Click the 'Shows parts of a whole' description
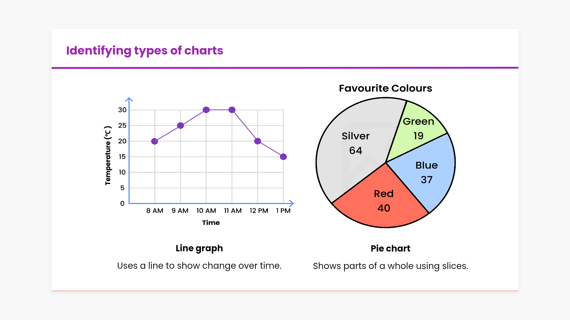570x320 pixels. click(390, 266)
